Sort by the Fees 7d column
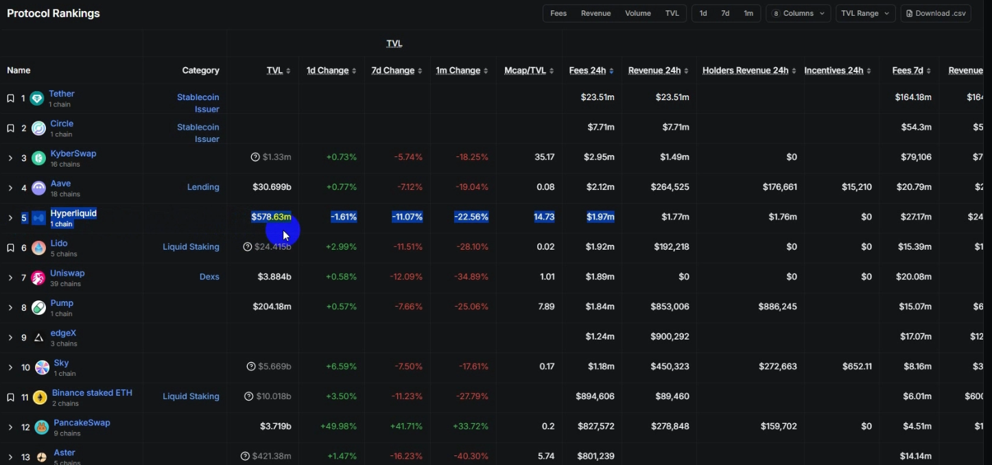Screen dimensions: 992x465 912,71
